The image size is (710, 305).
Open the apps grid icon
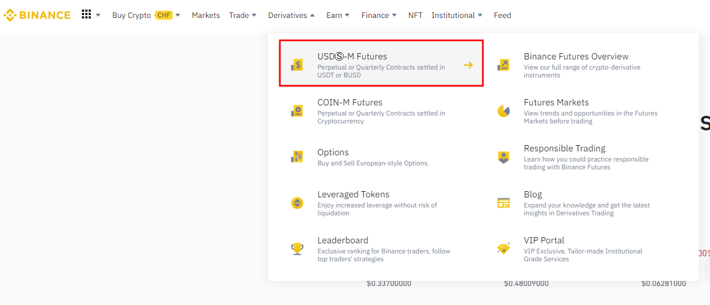86,15
